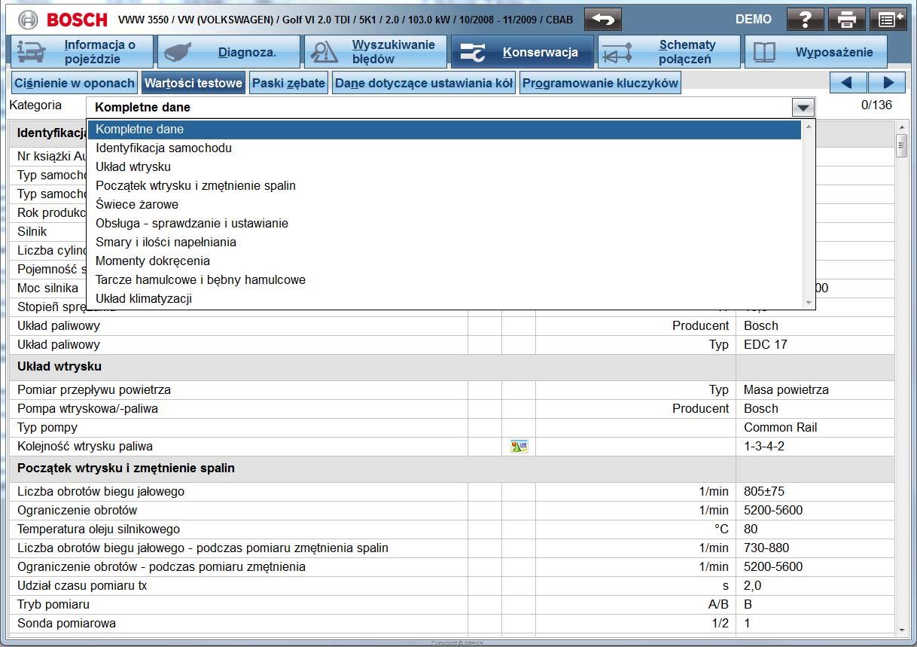
Task: Click the DEMO label in header
Action: (x=754, y=19)
